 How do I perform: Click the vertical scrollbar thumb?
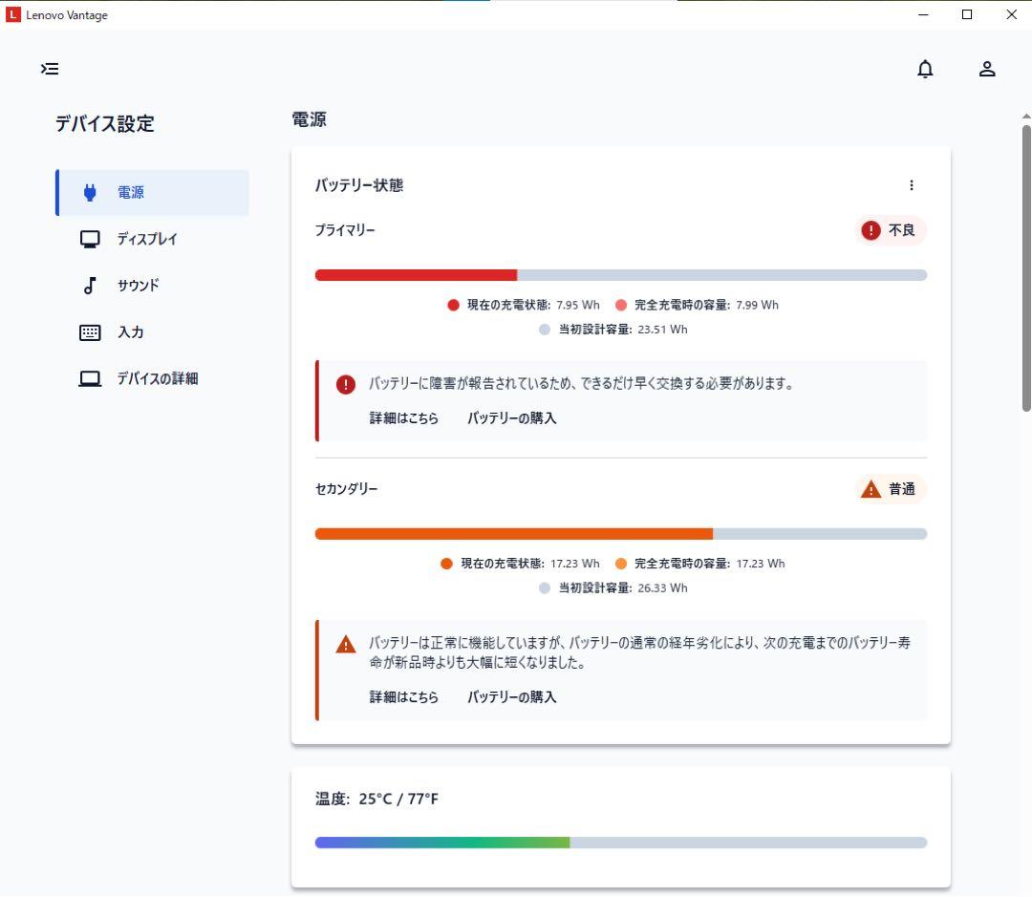pos(1026,267)
